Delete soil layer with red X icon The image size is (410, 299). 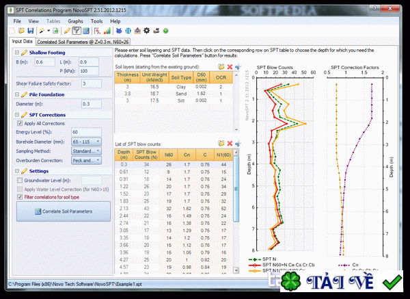pyautogui.click(x=230, y=66)
